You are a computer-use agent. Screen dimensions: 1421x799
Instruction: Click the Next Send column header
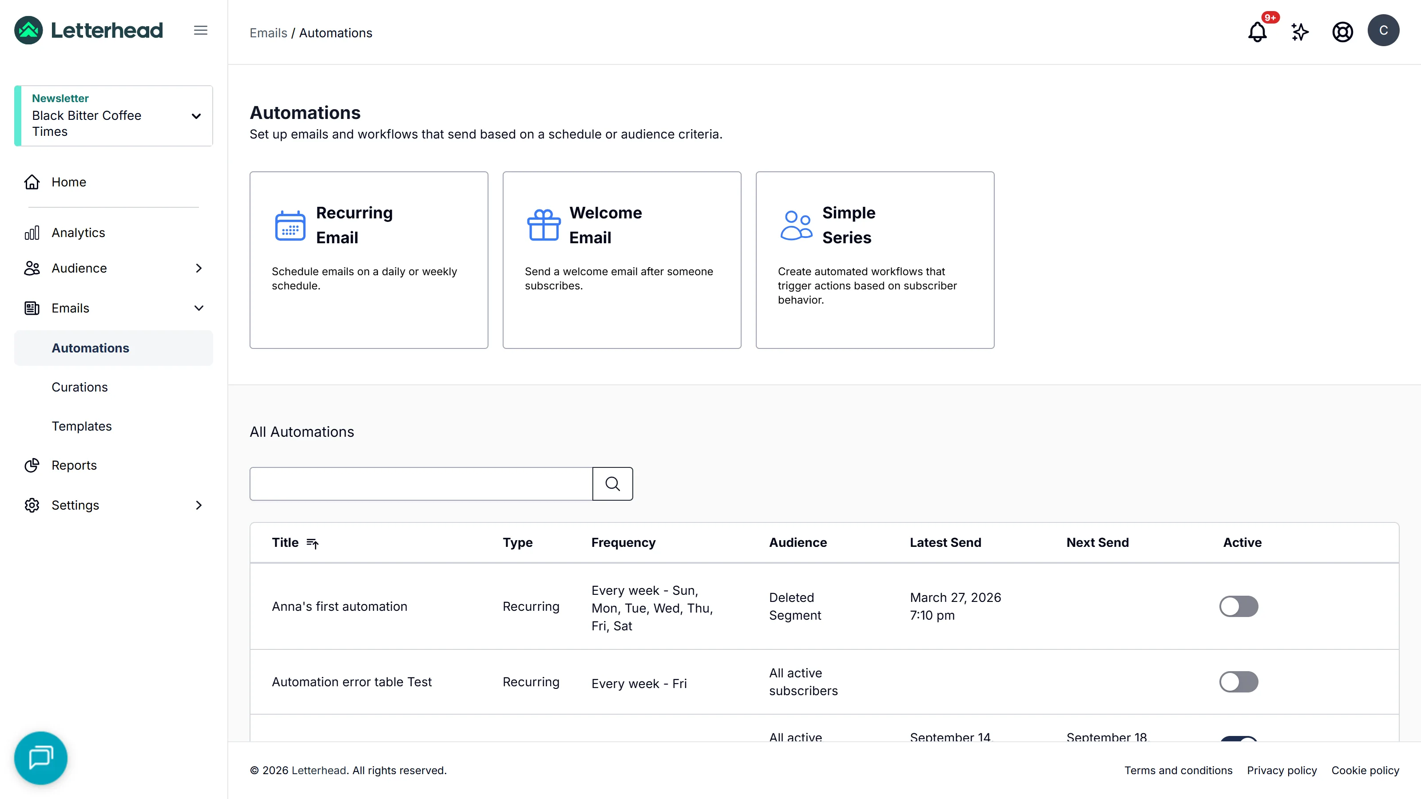click(1097, 542)
